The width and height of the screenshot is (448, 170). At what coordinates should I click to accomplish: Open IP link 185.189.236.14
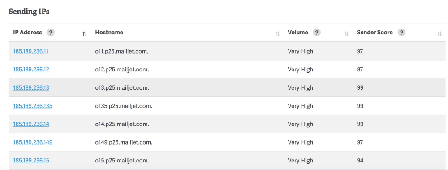click(x=31, y=124)
